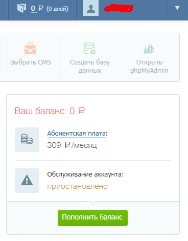The image size is (188, 241).
Task: Click the Обслуживание аккаунта label
Action: point(85,174)
